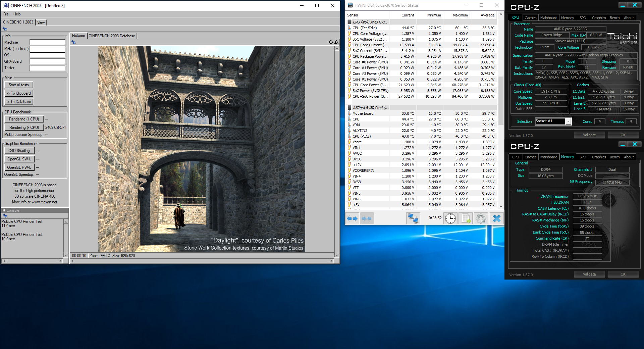Open the Bench tab in the lower CPU-Z window

click(x=614, y=157)
